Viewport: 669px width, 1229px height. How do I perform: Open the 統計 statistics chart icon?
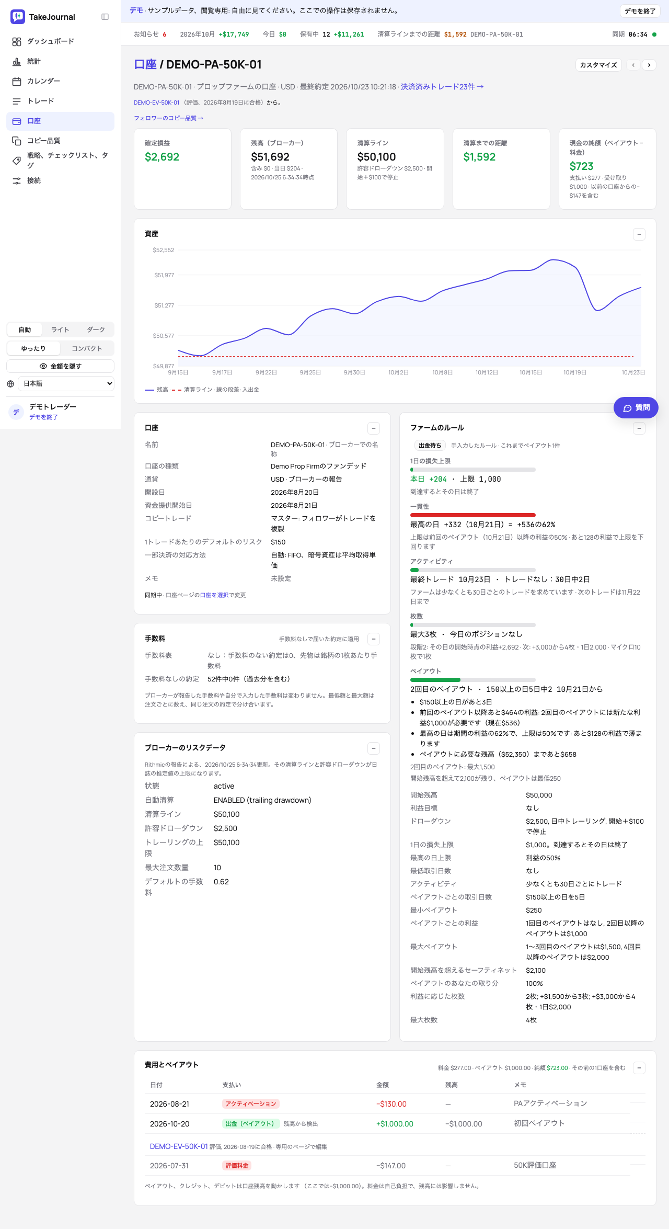click(17, 61)
